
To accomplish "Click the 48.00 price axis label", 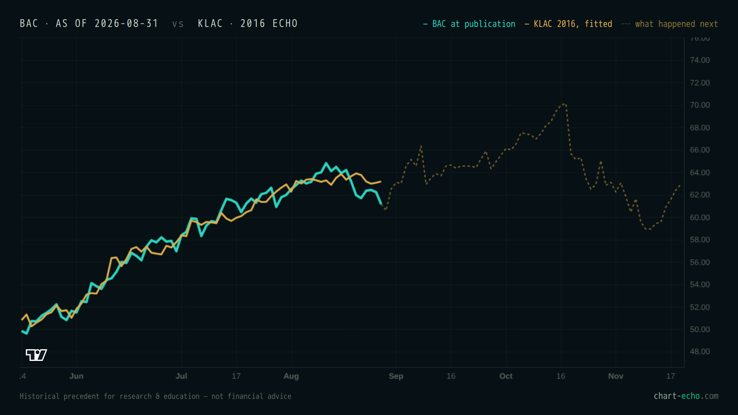I will point(700,352).
